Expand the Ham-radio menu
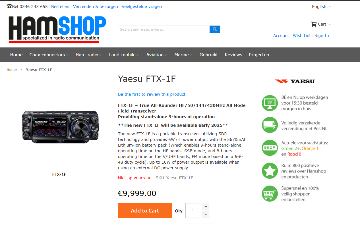360x225 pixels. [x=88, y=55]
